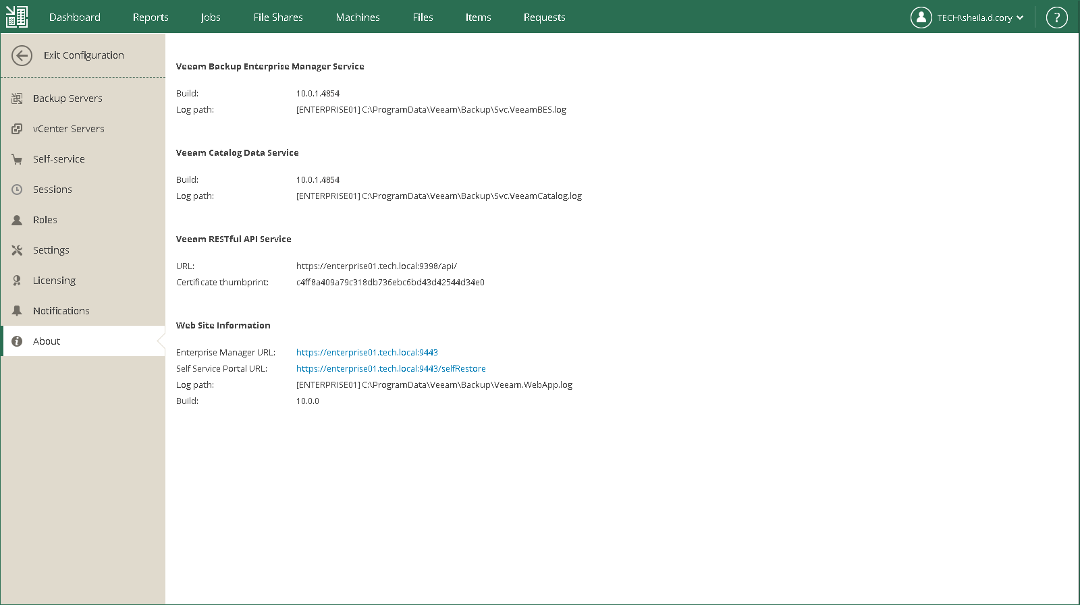Open help via the question mark icon
Image resolution: width=1080 pixels, height=605 pixels.
point(1056,18)
